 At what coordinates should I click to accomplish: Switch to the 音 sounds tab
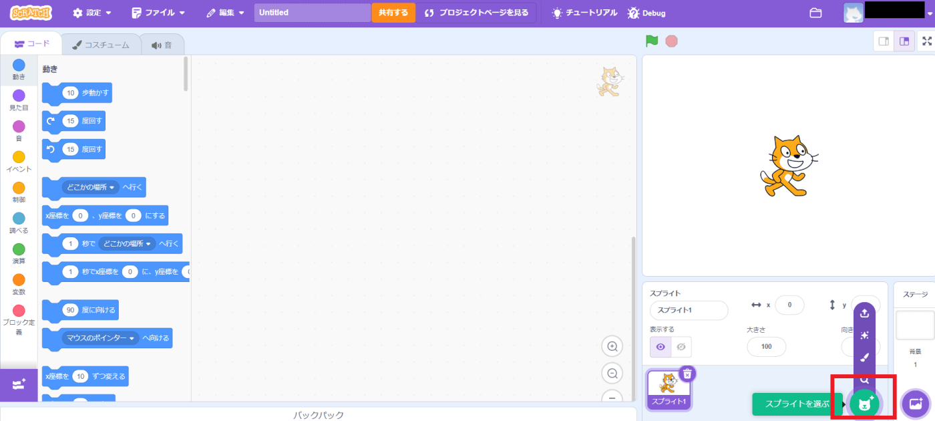[162, 45]
